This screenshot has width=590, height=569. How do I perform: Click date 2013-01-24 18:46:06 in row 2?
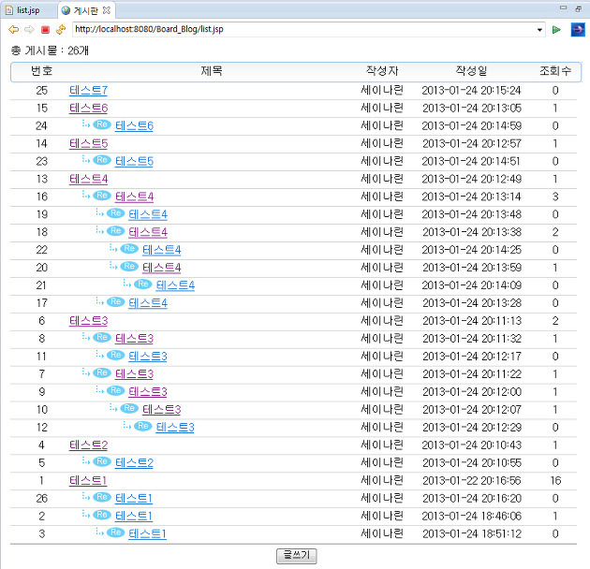[472, 516]
